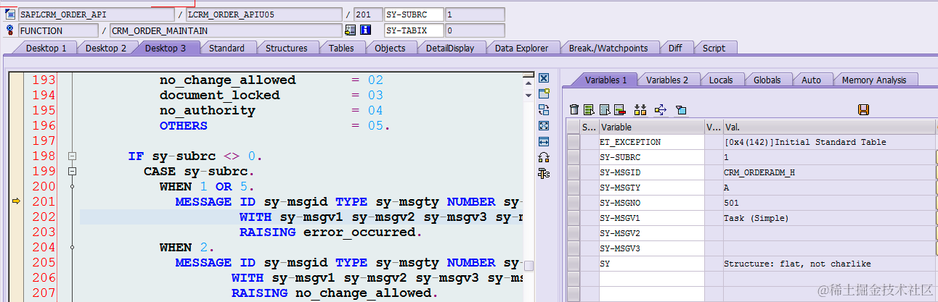Click the headset-shaped services icon in side toolbar
938x302 pixels.
click(543, 157)
